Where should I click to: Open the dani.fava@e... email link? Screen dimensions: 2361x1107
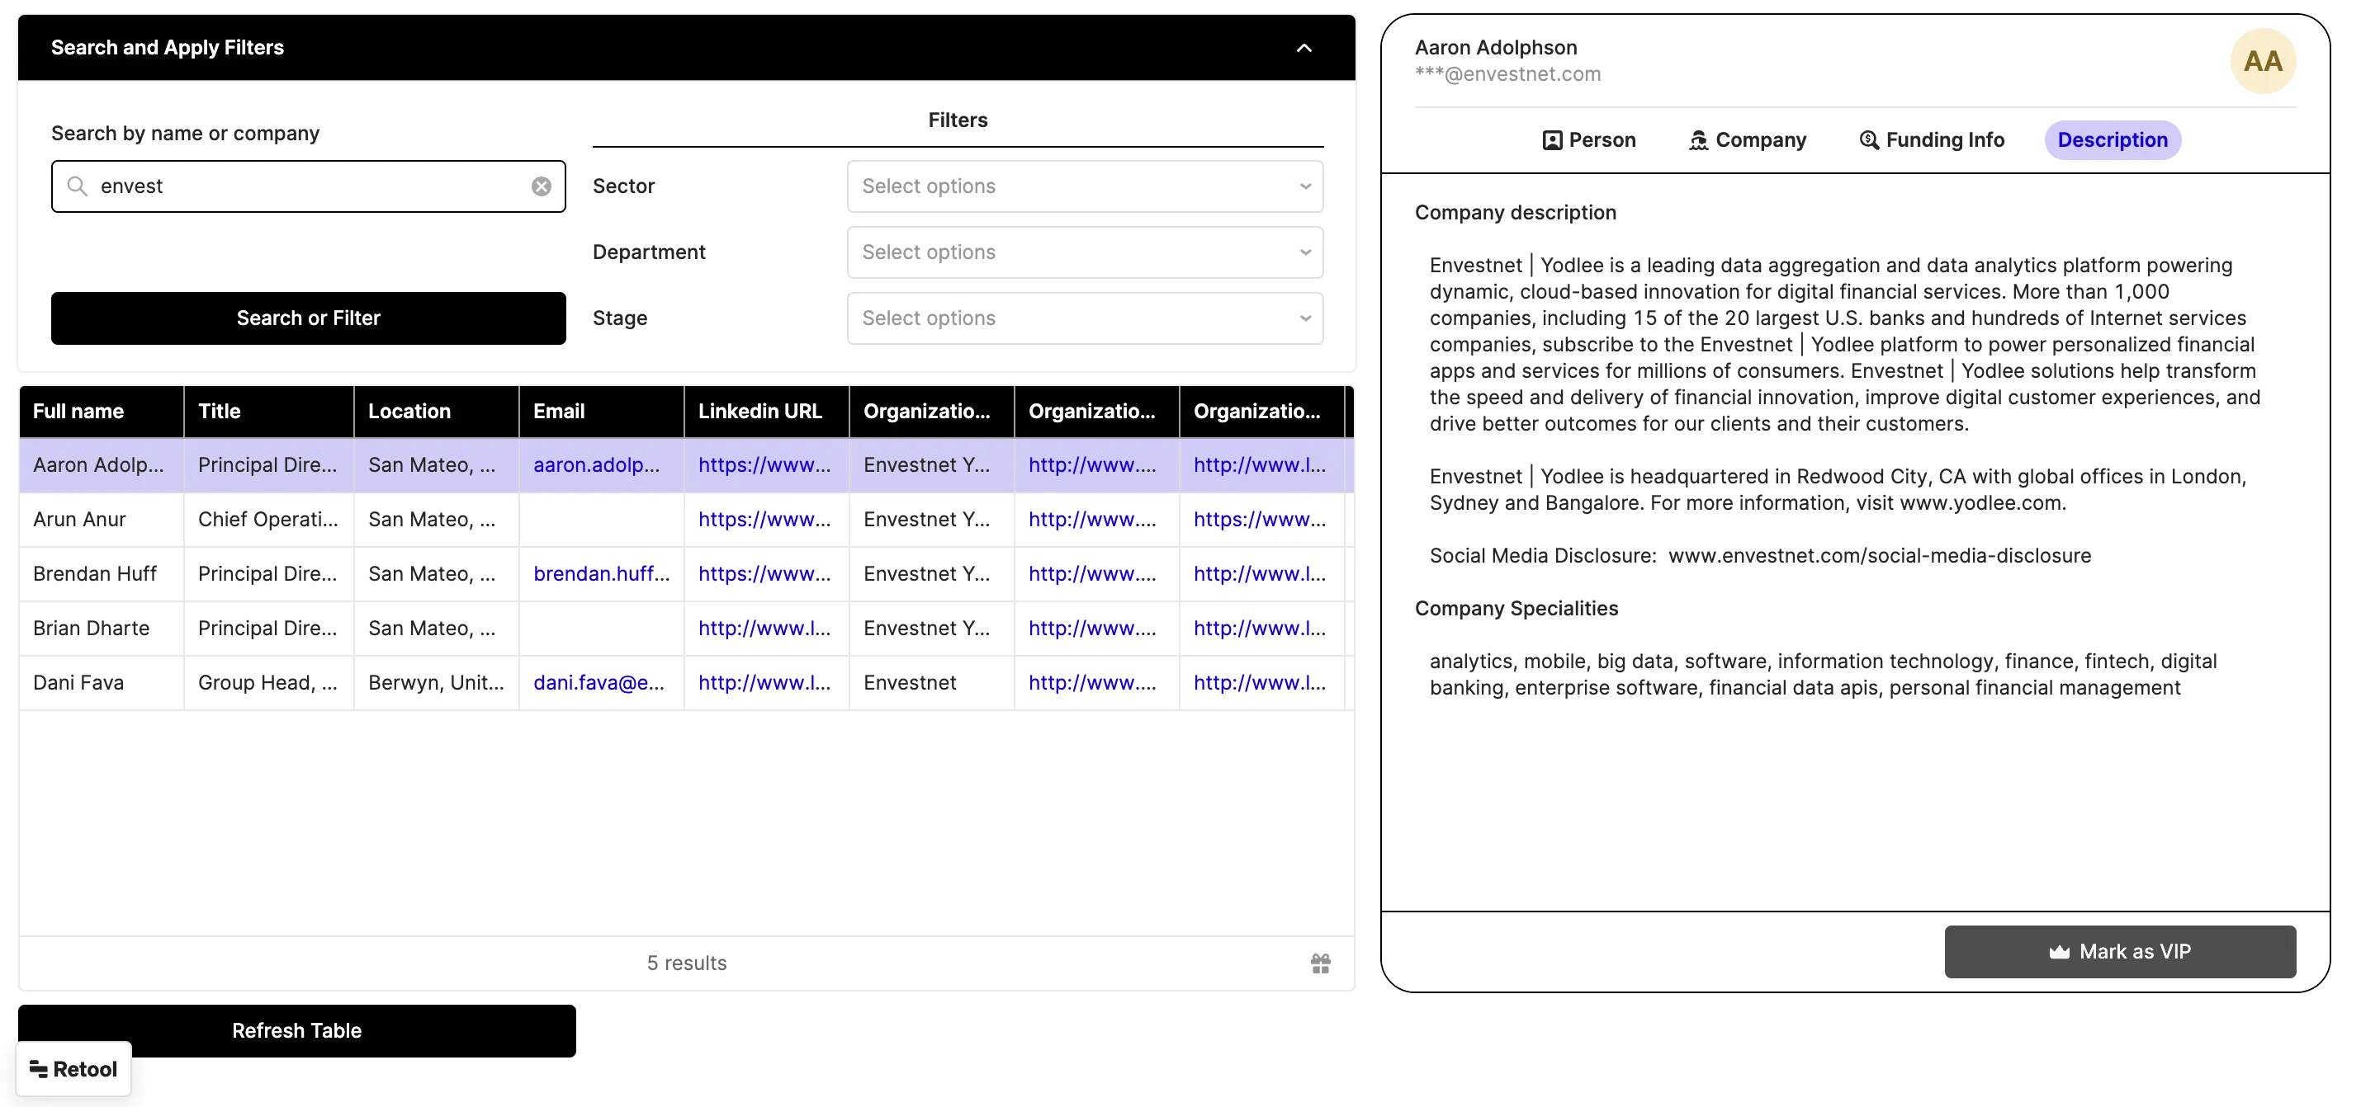coord(599,683)
